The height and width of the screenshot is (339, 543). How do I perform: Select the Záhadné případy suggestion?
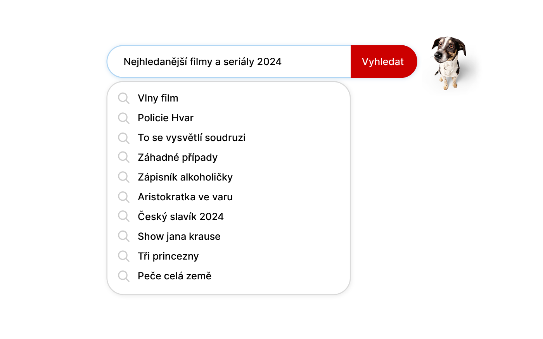[178, 158]
